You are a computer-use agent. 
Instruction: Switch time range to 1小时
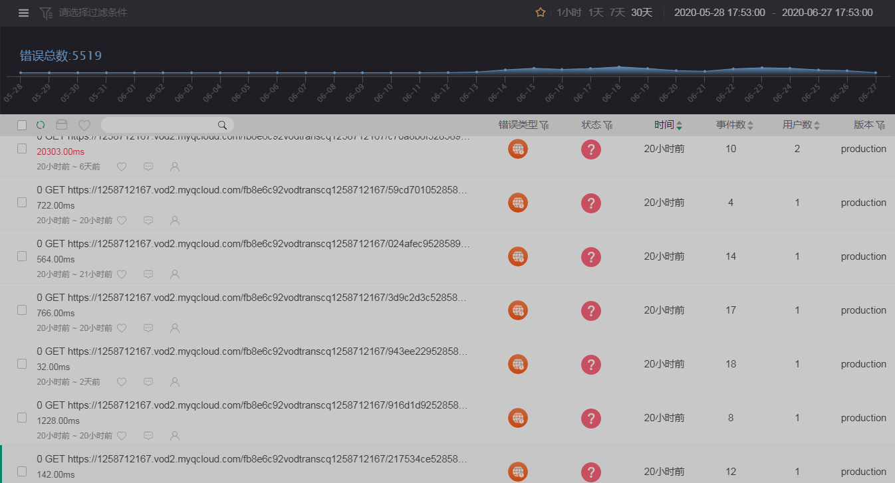569,13
